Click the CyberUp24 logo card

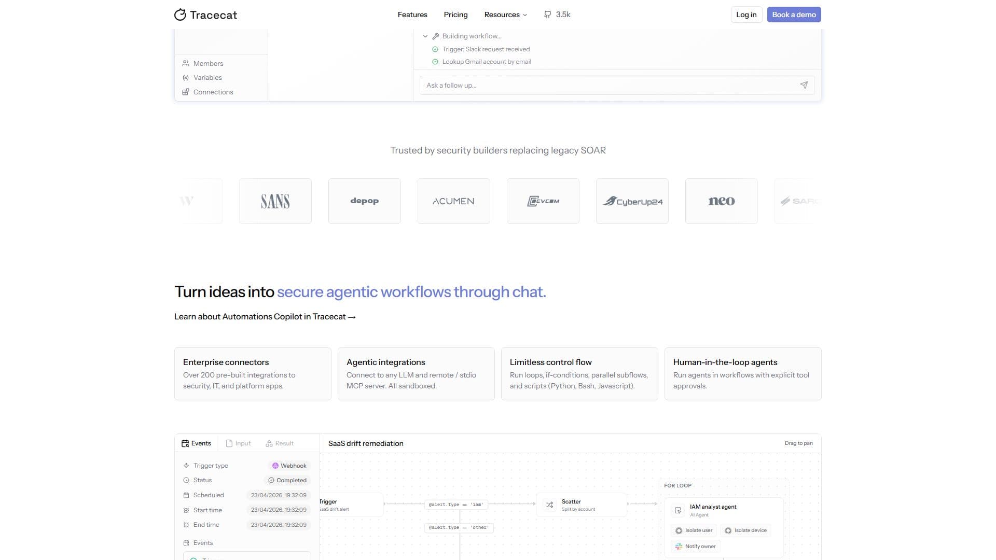pyautogui.click(x=632, y=201)
